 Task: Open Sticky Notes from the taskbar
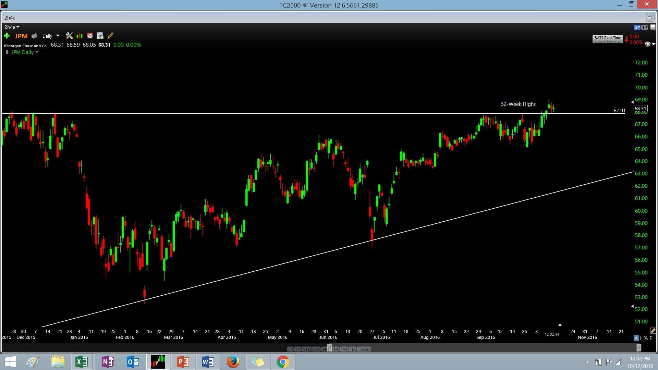coord(258,362)
